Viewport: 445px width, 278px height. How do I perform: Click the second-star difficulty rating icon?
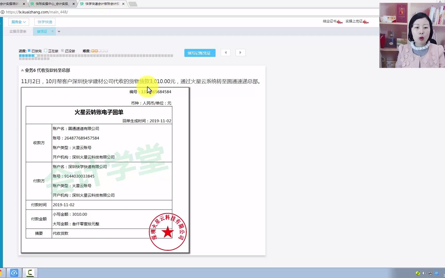(x=96, y=51)
